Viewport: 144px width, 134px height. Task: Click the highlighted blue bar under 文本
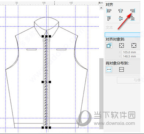(x=122, y=35)
